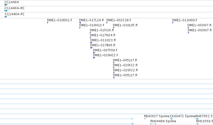Select the DME1-011H09.F feature arrow
Viewport: 213px width, 125px height.
coord(173,23)
